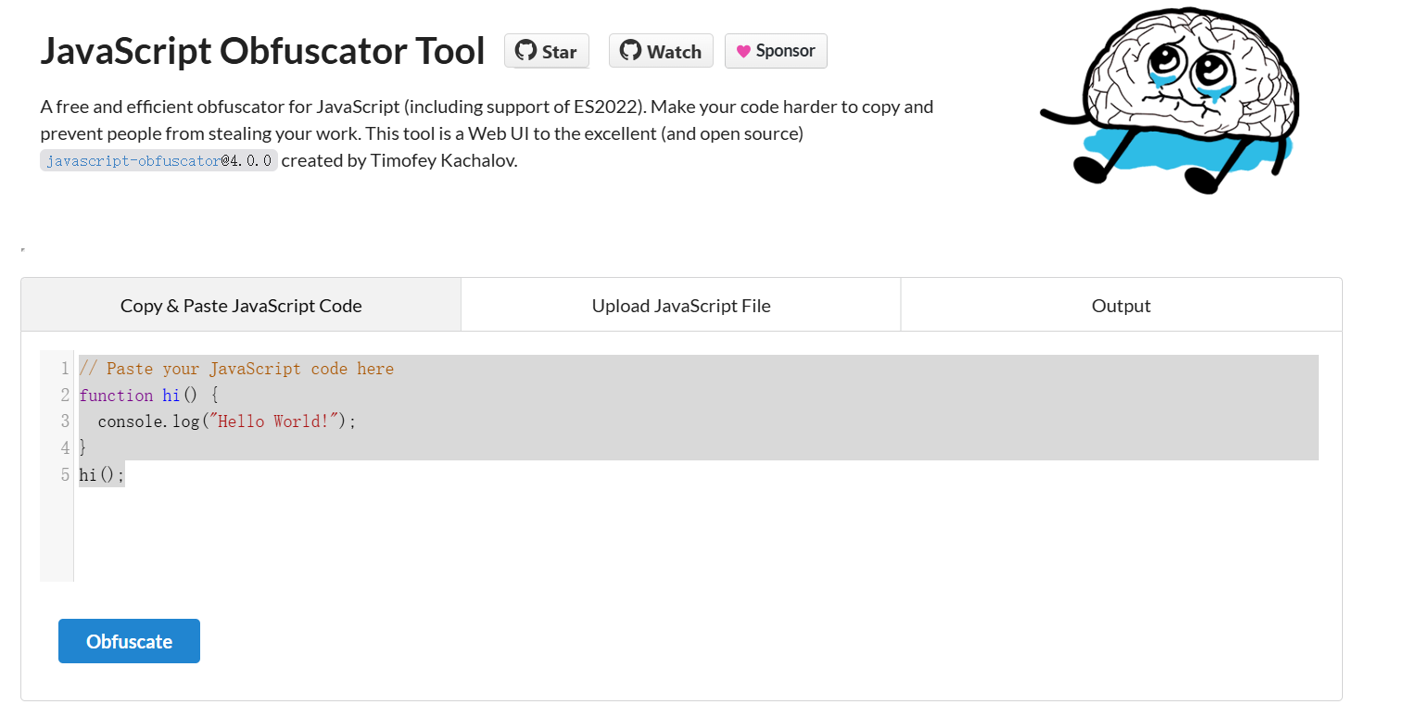
Task: Switch to Upload JavaScript File tab
Action: click(681, 305)
